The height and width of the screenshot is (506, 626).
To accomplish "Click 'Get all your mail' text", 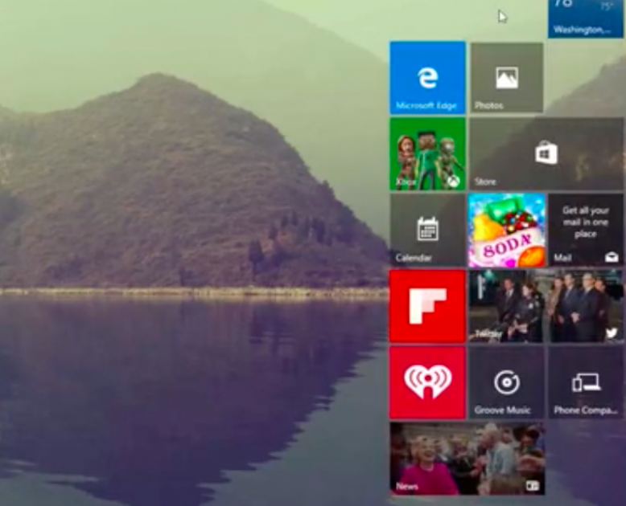I will coord(586,222).
